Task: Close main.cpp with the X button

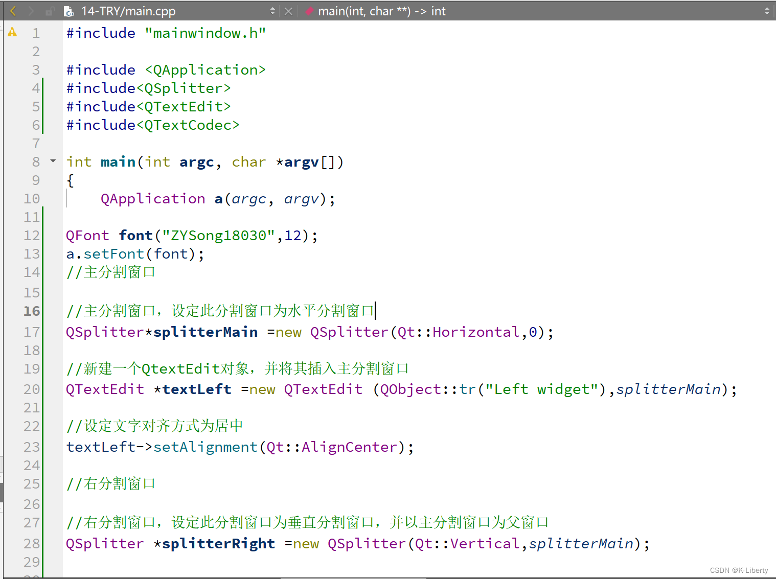Action: click(288, 11)
